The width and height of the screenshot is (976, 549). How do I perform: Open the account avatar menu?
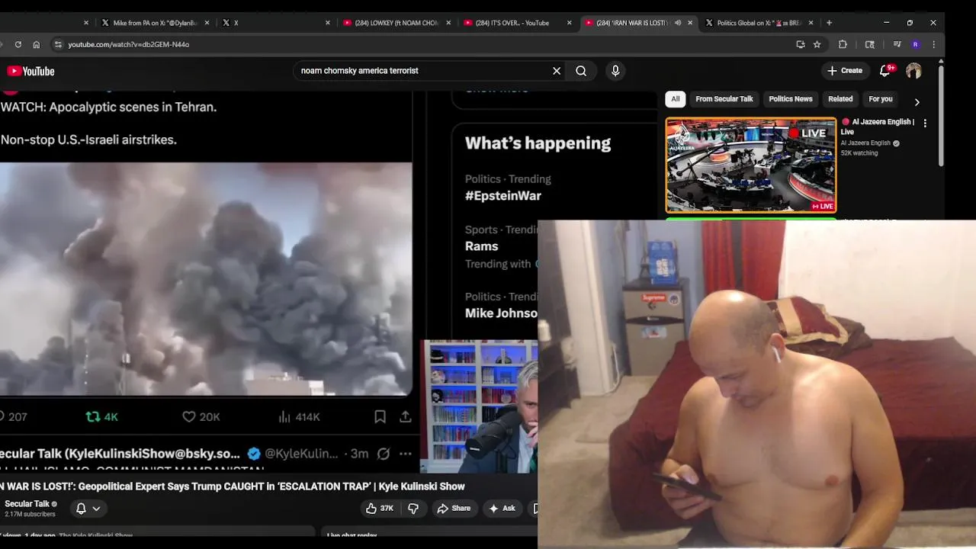[x=913, y=71]
